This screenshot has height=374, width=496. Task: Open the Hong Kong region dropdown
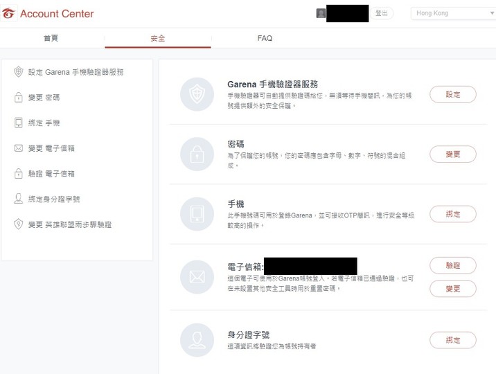click(452, 13)
